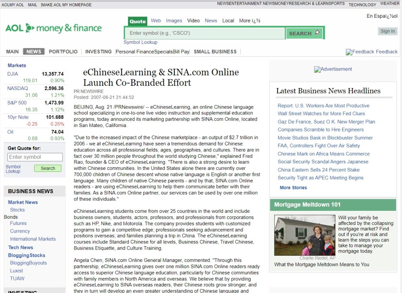Select the NASDAQ market index link
402x293 pixels.
coord(18,88)
